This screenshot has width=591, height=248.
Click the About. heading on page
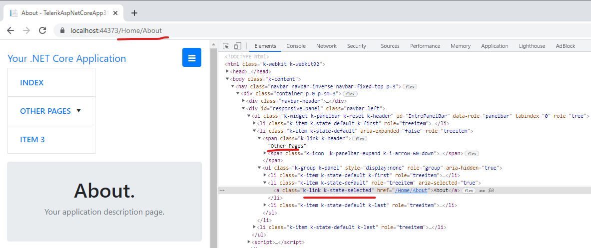(104, 191)
